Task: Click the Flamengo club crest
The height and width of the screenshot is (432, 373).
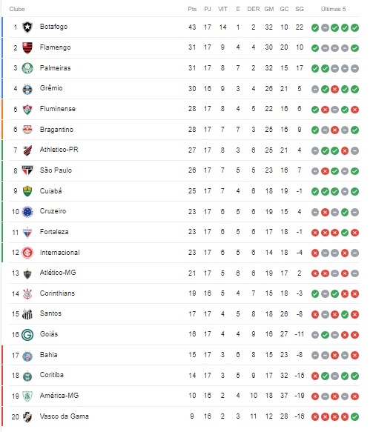Action: click(x=27, y=47)
